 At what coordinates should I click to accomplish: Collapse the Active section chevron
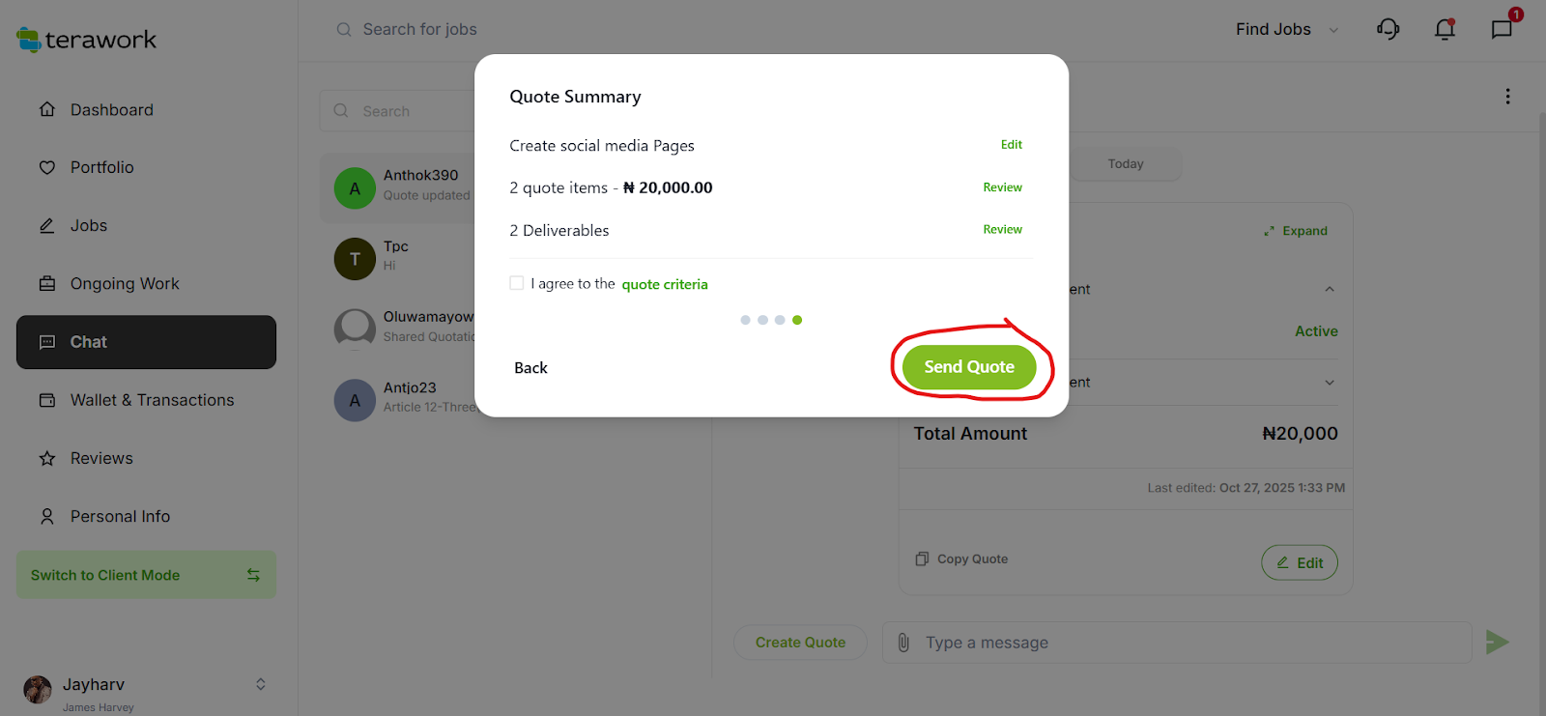1330,289
